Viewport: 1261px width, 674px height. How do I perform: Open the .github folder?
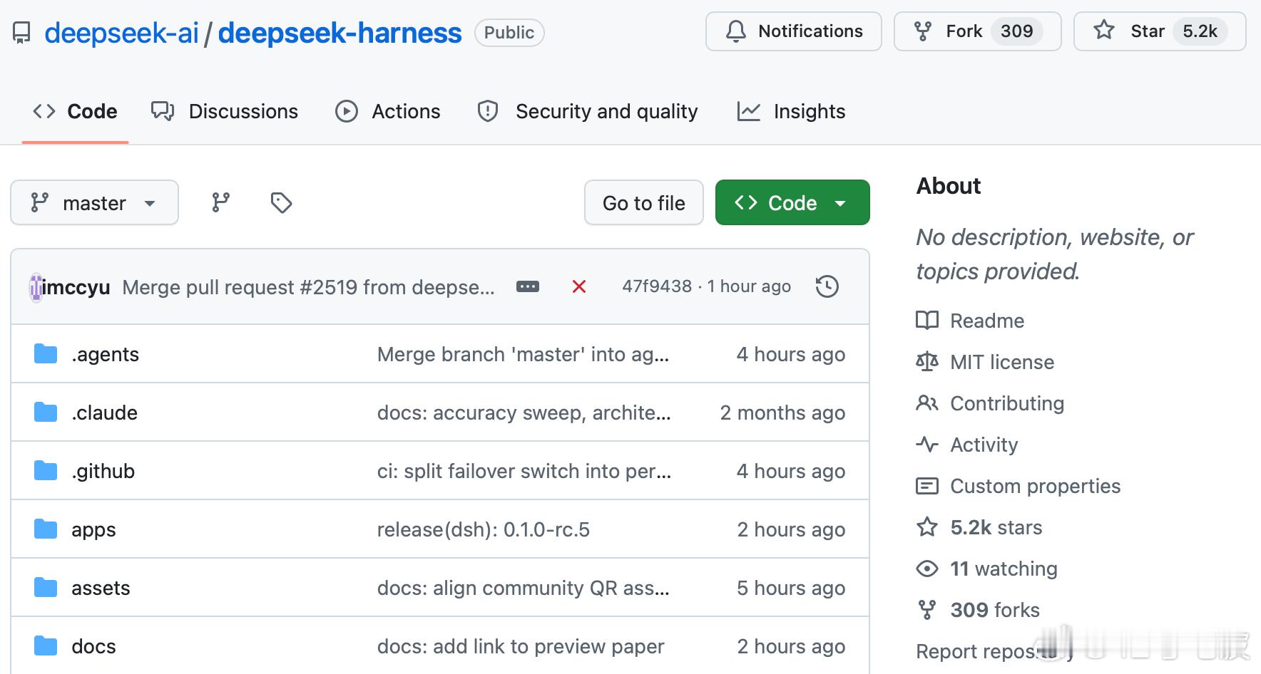[x=103, y=471]
